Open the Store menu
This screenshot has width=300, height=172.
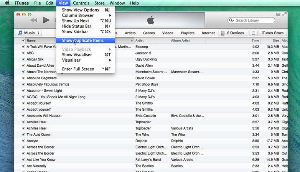pyautogui.click(x=99, y=3)
